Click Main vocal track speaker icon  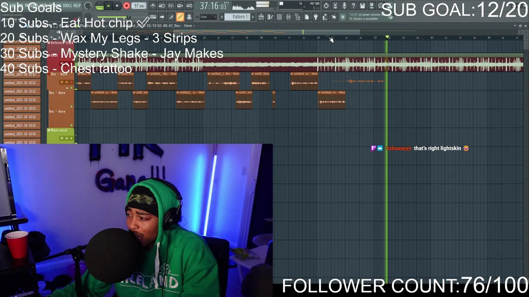[67, 138]
